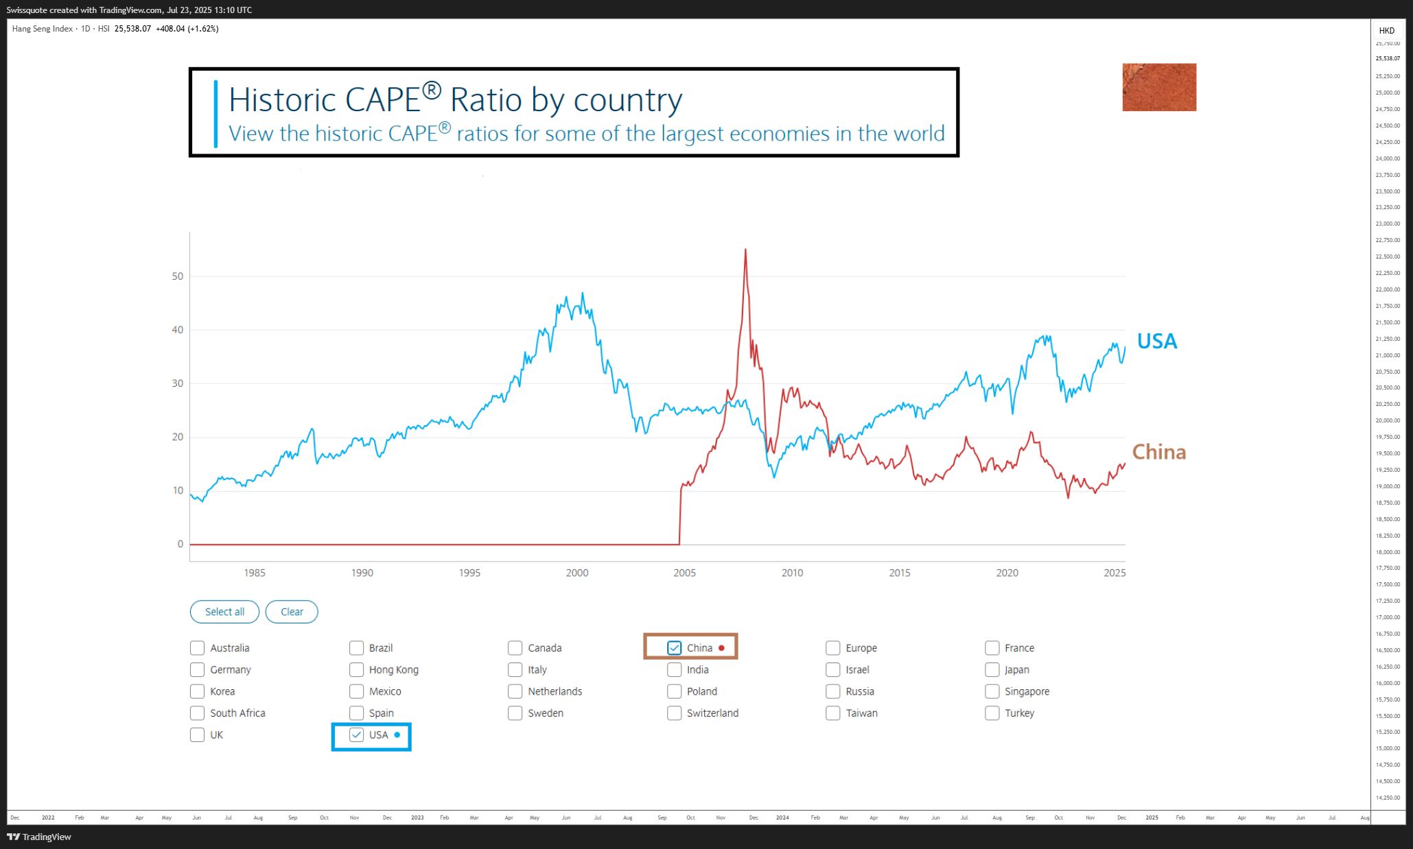Check the Russia checkbox
The height and width of the screenshot is (849, 1413).
[833, 691]
